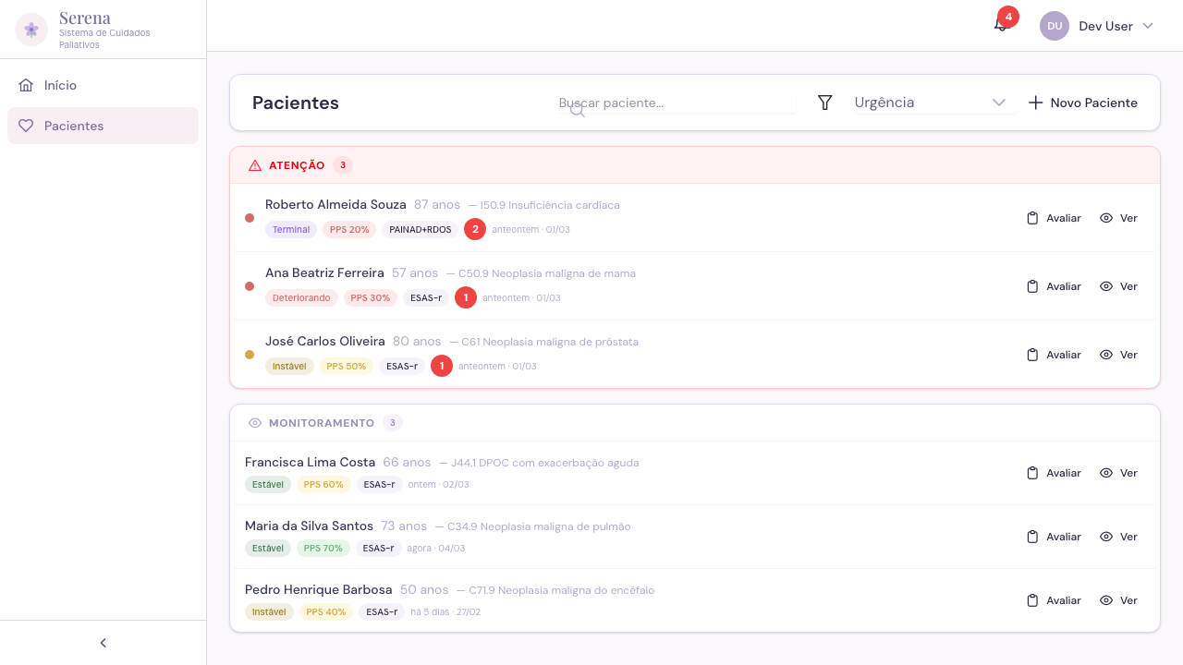Go to Início in the sidebar

tap(60, 85)
